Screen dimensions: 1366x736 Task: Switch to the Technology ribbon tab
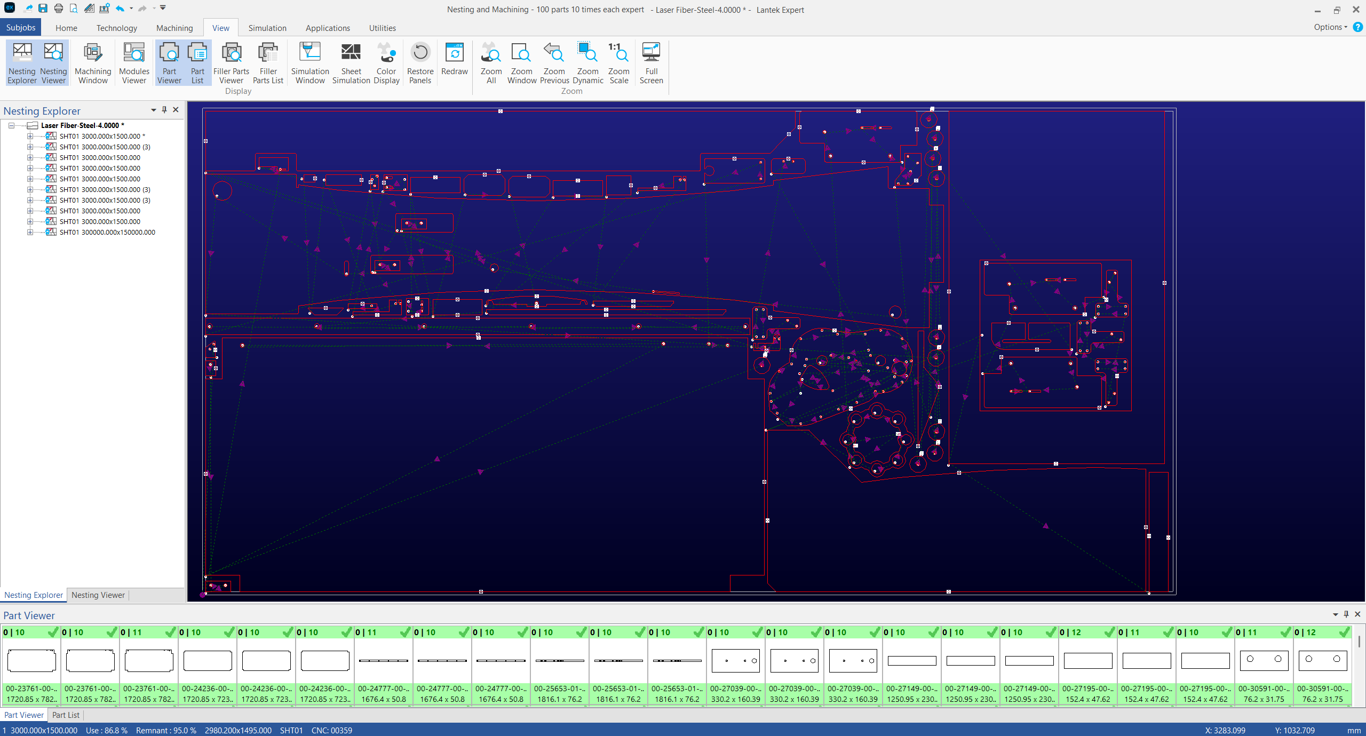click(x=116, y=28)
